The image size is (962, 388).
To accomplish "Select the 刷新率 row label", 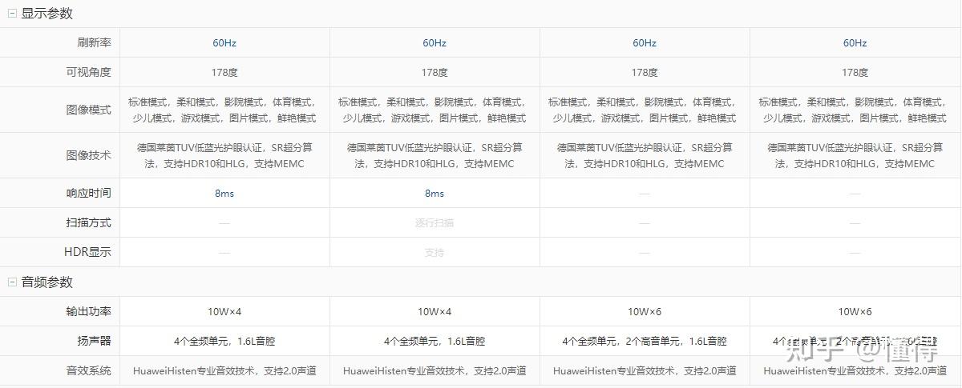I will click(94, 43).
